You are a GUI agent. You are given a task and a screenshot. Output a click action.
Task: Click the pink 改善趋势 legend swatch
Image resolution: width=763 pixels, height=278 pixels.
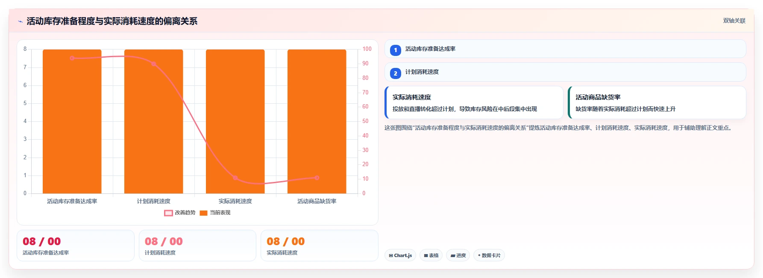point(168,213)
